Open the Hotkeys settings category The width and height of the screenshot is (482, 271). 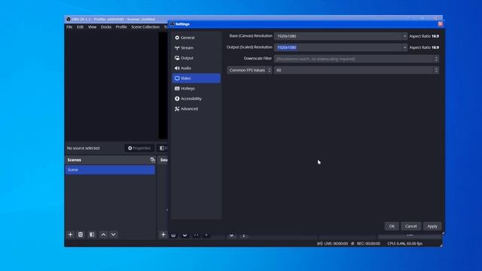click(196, 88)
